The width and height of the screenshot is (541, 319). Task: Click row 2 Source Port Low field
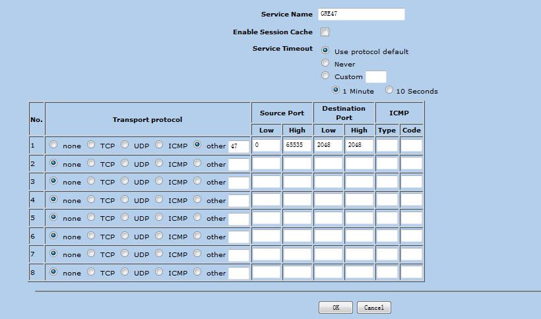point(267,163)
